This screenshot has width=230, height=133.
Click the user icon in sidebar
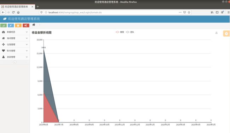click(4, 57)
